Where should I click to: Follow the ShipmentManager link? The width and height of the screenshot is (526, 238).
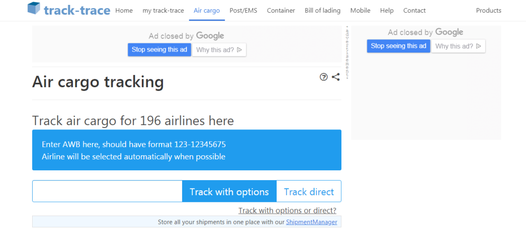point(311,222)
